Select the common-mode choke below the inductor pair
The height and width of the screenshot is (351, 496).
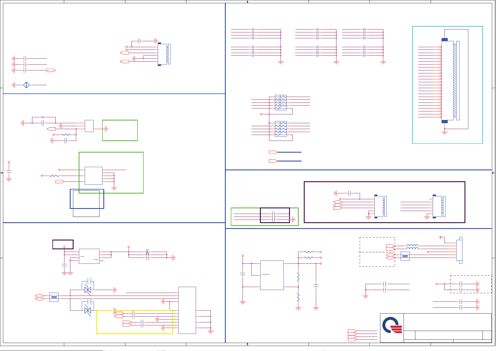point(405,256)
